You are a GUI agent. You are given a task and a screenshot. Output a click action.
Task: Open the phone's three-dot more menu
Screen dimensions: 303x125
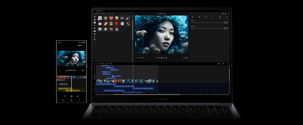pos(83,45)
